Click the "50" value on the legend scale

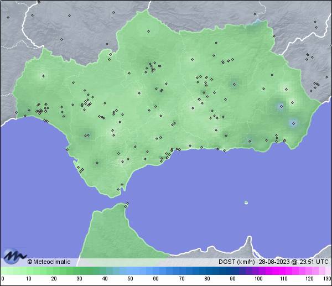(x=131, y=278)
